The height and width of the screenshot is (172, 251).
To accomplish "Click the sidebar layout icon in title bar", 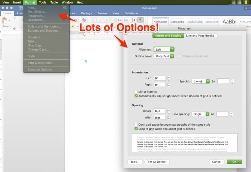I will pyautogui.click(x=21, y=8).
